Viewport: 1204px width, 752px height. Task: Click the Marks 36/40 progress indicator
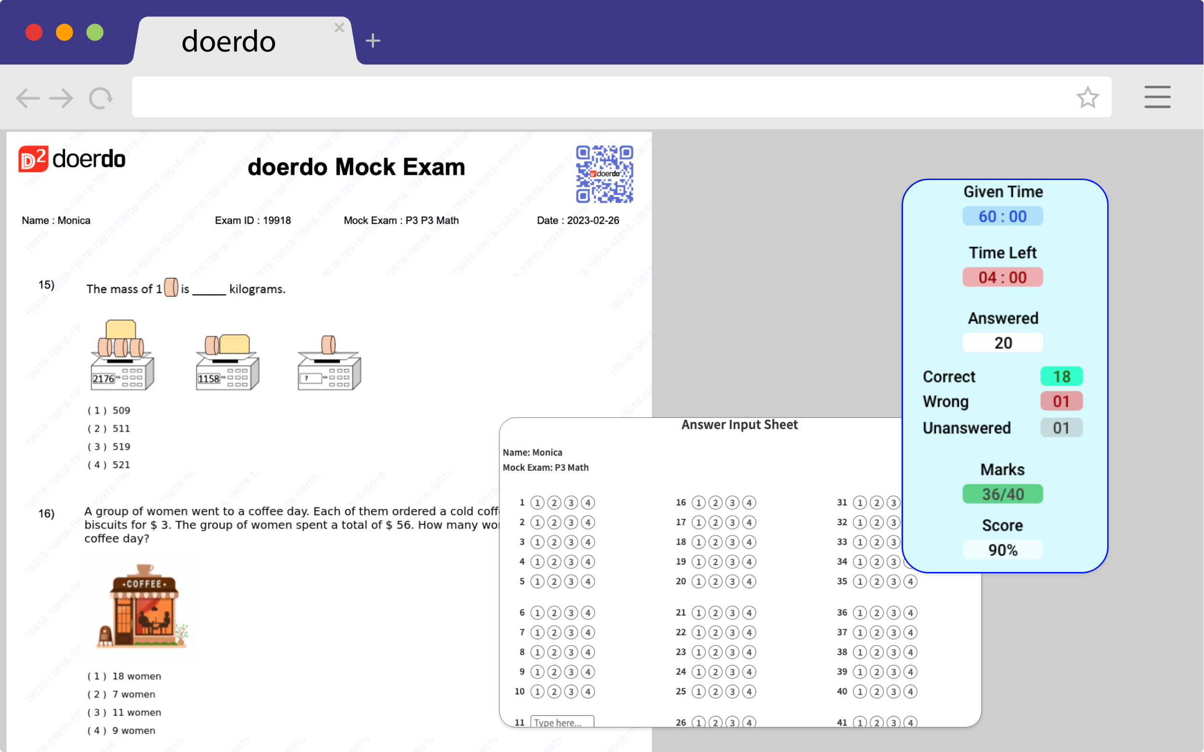pos(1003,494)
